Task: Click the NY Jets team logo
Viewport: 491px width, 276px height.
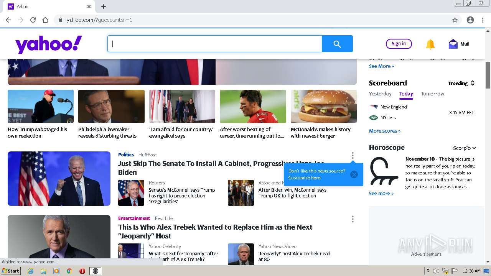Action: point(374,118)
